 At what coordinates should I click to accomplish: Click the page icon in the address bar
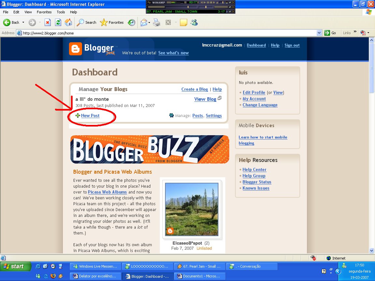[20, 33]
